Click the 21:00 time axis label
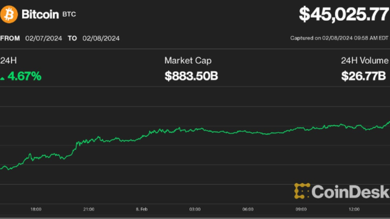 click(x=89, y=209)
